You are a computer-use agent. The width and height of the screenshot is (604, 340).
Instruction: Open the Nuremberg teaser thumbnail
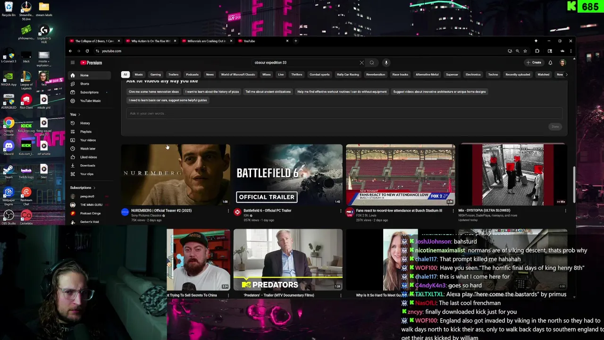point(176,175)
